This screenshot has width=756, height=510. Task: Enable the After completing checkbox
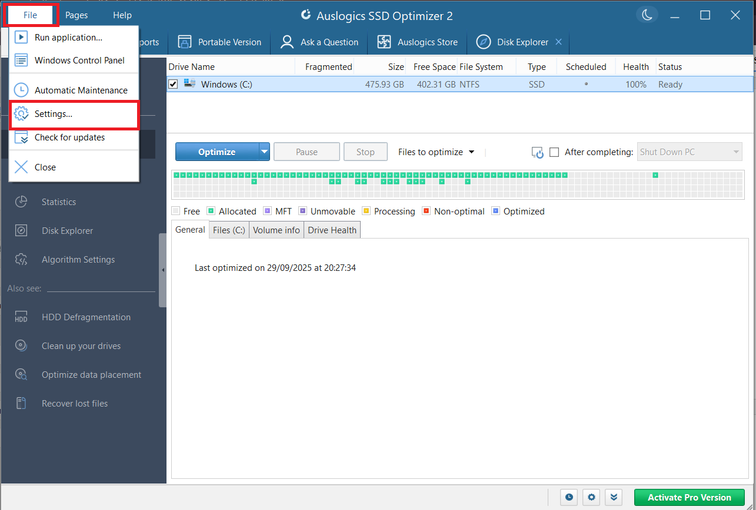[x=554, y=152]
